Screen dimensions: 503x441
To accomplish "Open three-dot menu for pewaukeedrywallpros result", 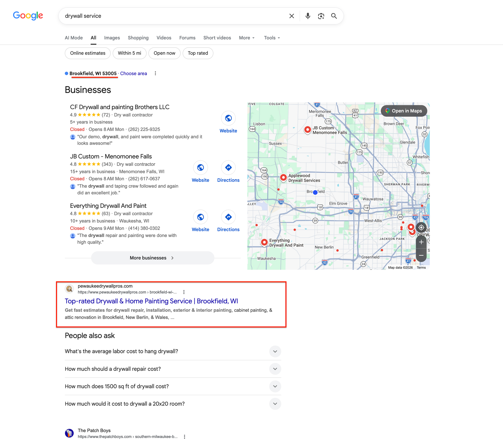I will [184, 292].
